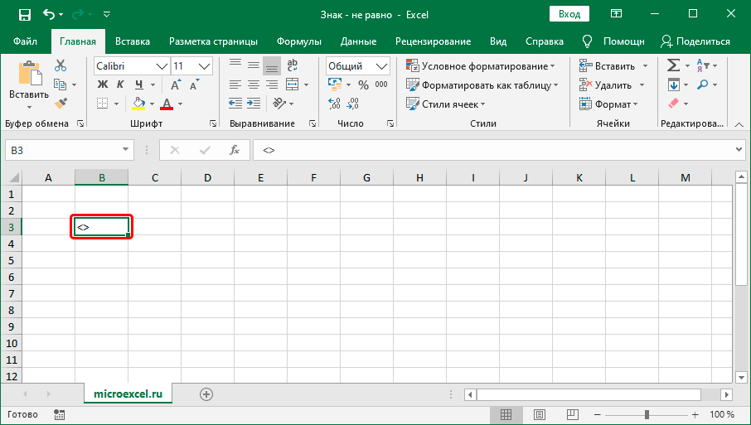The height and width of the screenshot is (425, 751).
Task: Click the Insert Function fx icon
Action: click(x=235, y=150)
